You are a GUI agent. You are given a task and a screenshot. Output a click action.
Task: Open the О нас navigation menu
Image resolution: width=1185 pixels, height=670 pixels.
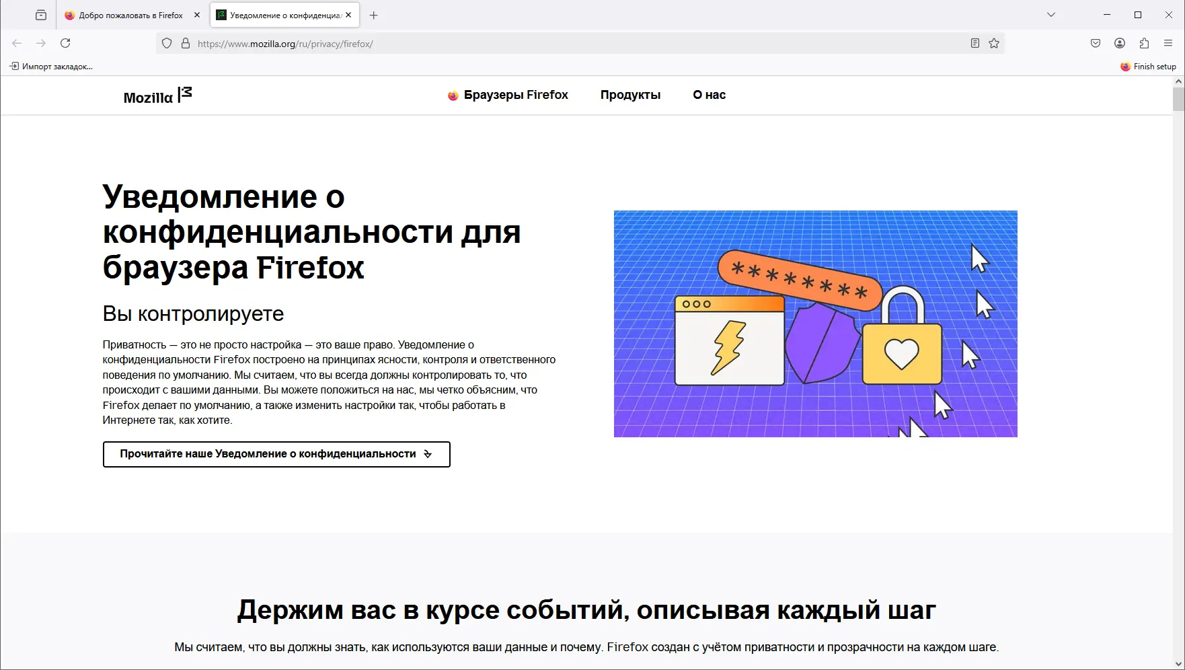pyautogui.click(x=709, y=95)
